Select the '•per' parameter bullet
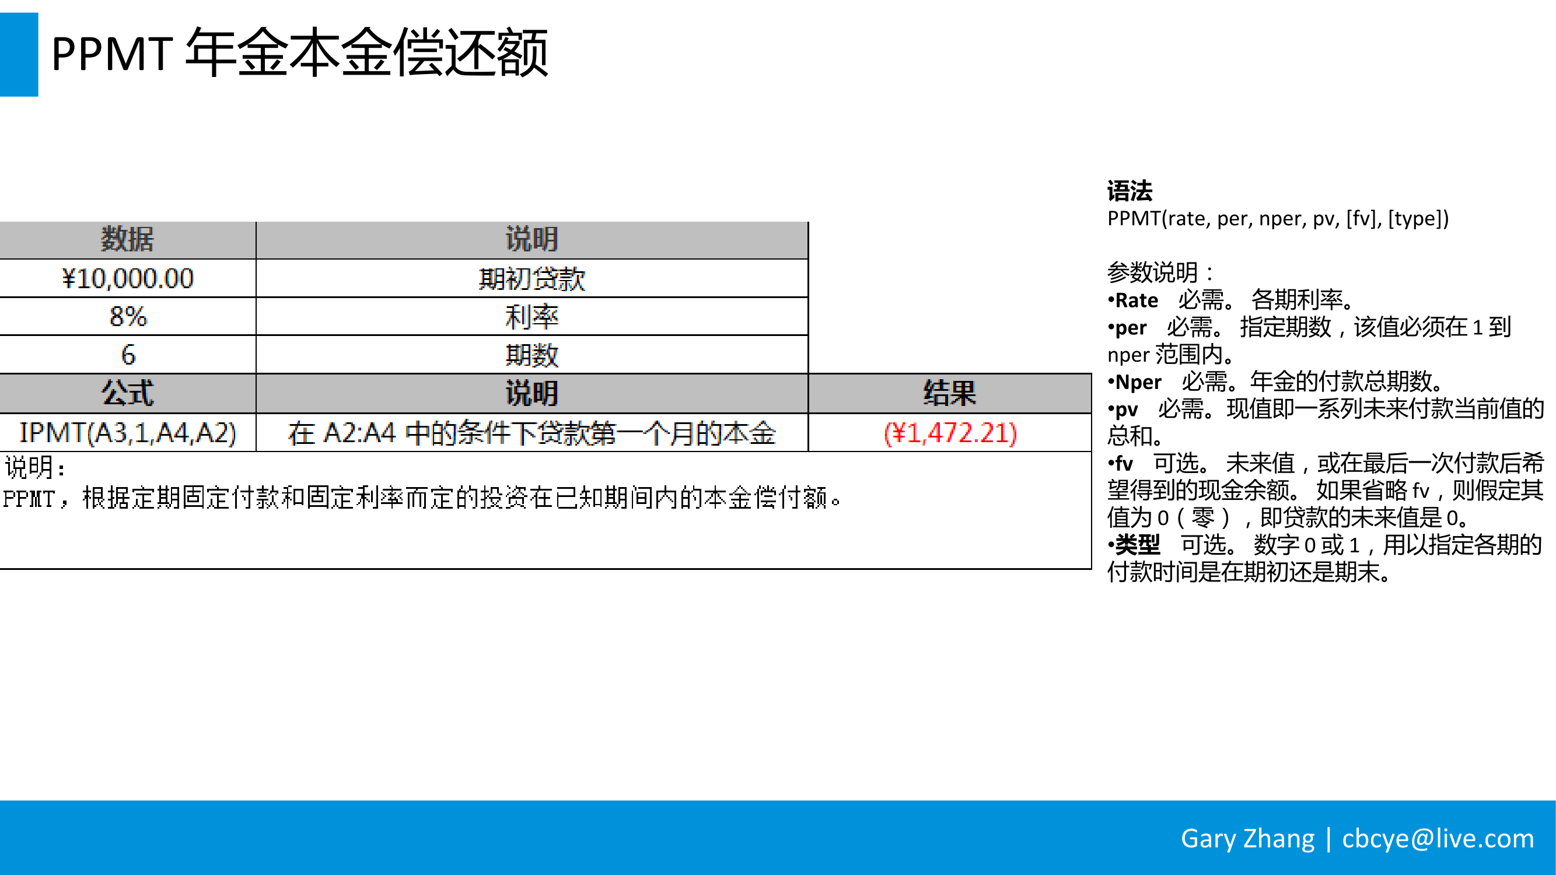 pyautogui.click(x=1309, y=341)
